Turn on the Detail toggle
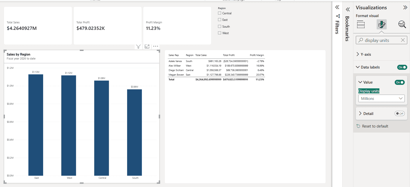Viewport: 410px width, 187px height. [x=399, y=114]
